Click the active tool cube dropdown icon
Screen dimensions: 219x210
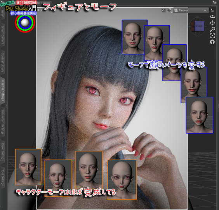point(170,10)
